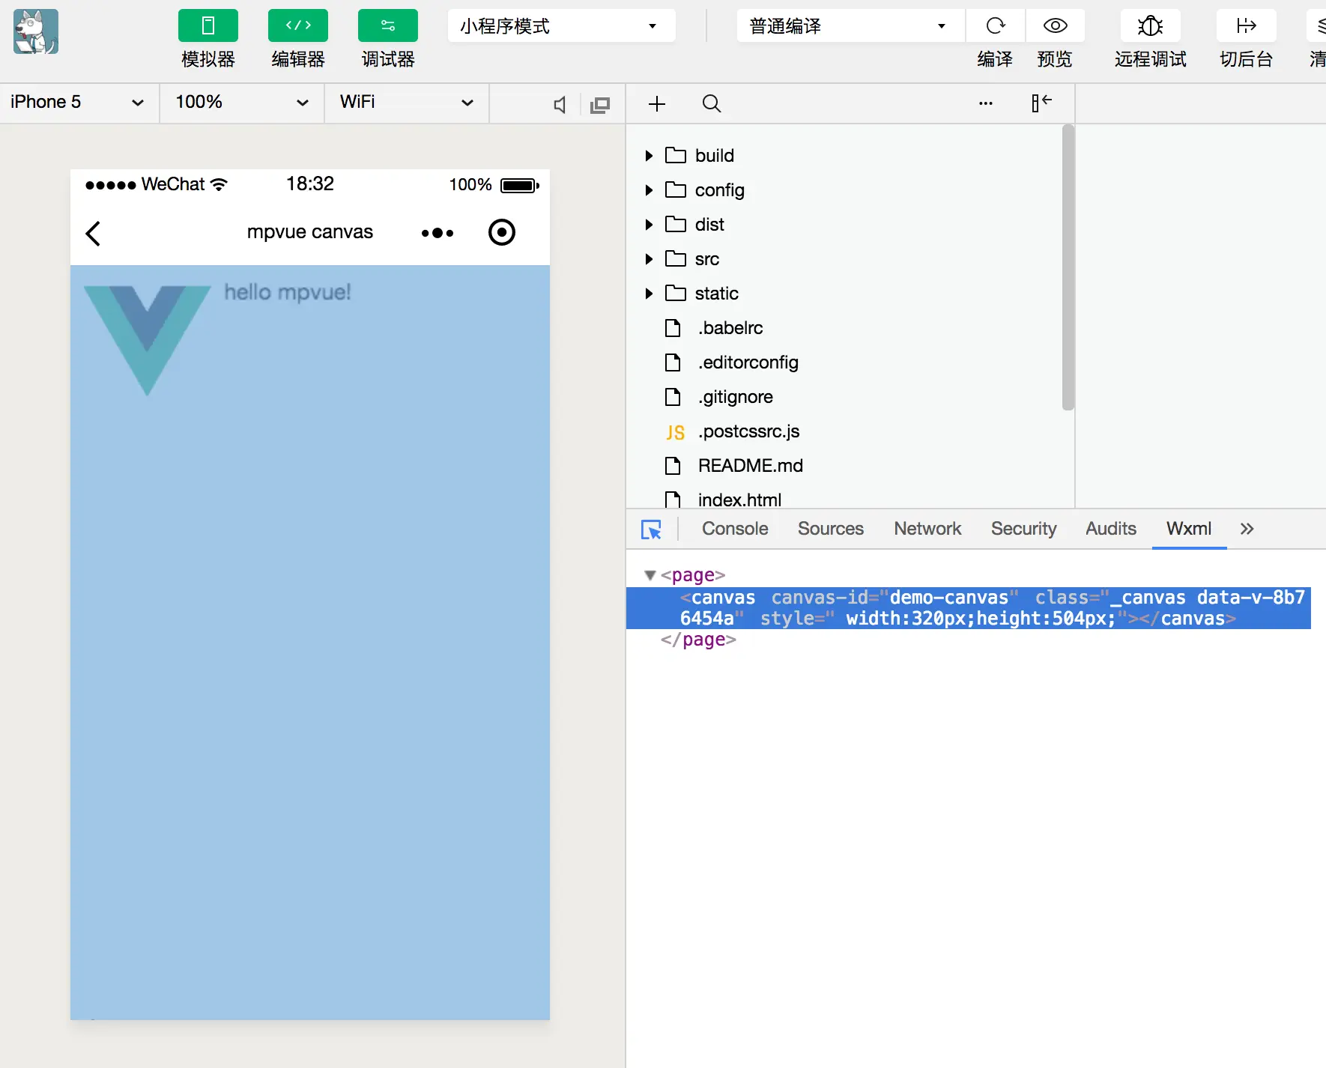The image size is (1326, 1068).
Task: Click the config folder icon
Action: tap(676, 189)
